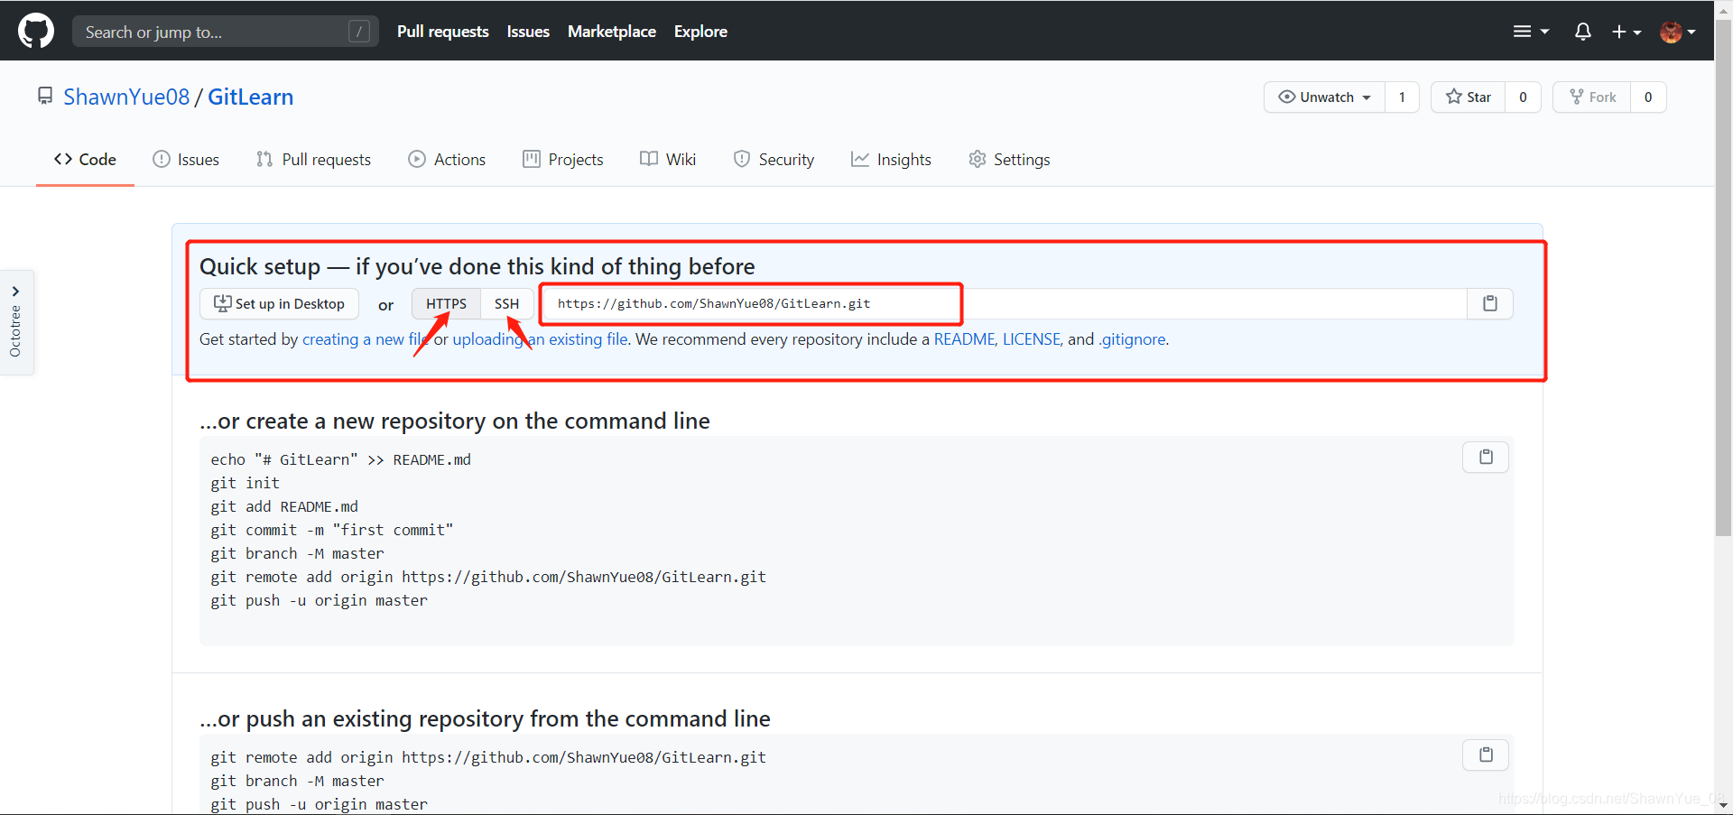This screenshot has height=815, width=1733.
Task: Open the creating a new file link
Action: pyautogui.click(x=366, y=339)
